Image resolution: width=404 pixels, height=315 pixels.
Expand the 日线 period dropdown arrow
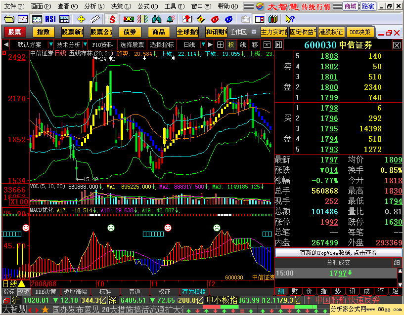pyautogui.click(x=203, y=44)
